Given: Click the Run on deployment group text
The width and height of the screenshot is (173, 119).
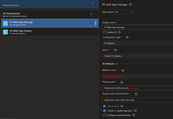Looking at the screenshot, I should pyautogui.click(x=16, y=16).
